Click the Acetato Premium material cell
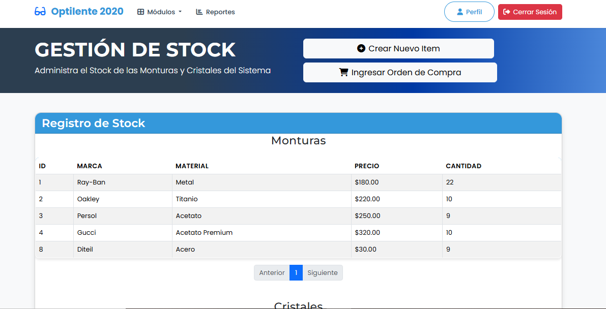The width and height of the screenshot is (606, 309). pyautogui.click(x=262, y=233)
